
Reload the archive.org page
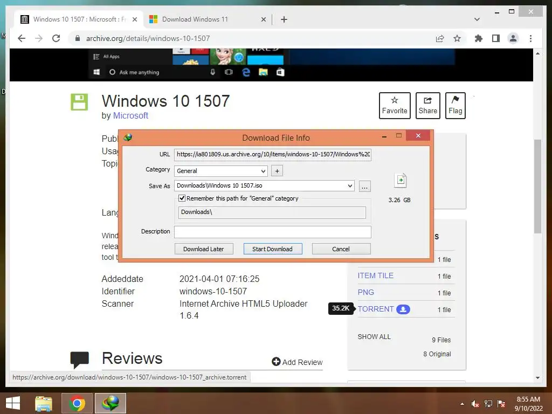click(56, 38)
